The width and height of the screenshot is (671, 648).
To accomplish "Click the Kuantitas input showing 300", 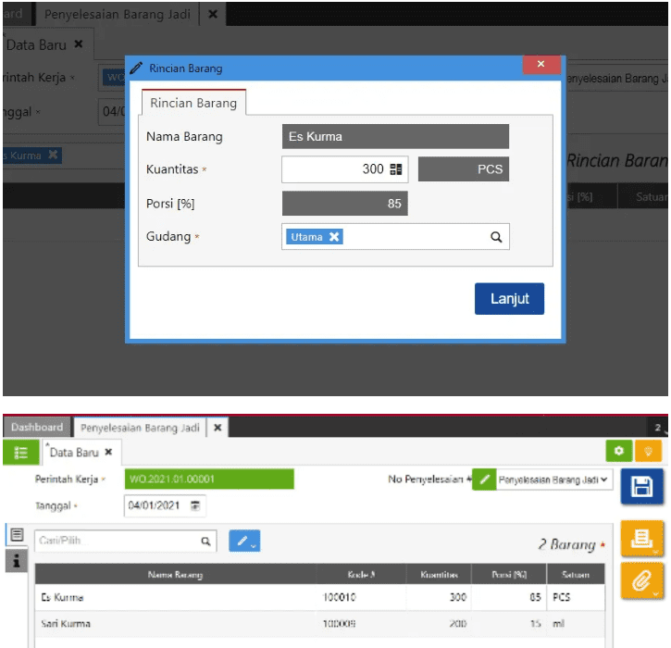I will click(x=344, y=169).
